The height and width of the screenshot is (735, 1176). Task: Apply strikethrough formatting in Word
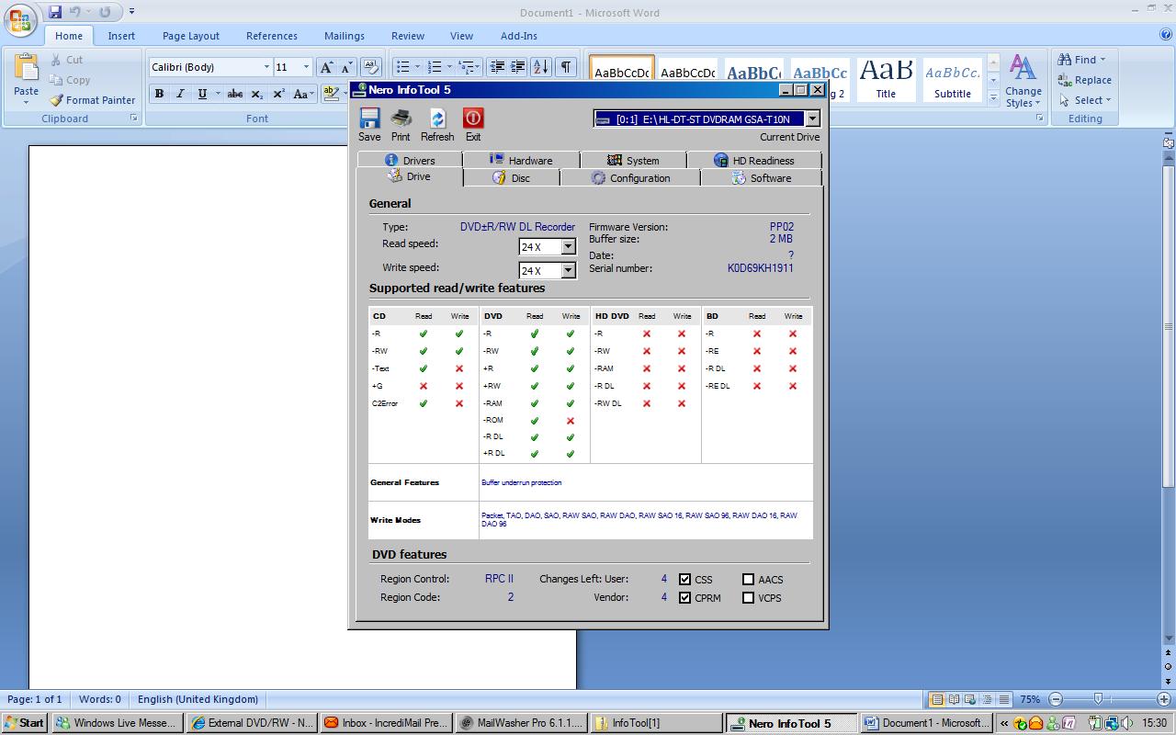pos(235,94)
